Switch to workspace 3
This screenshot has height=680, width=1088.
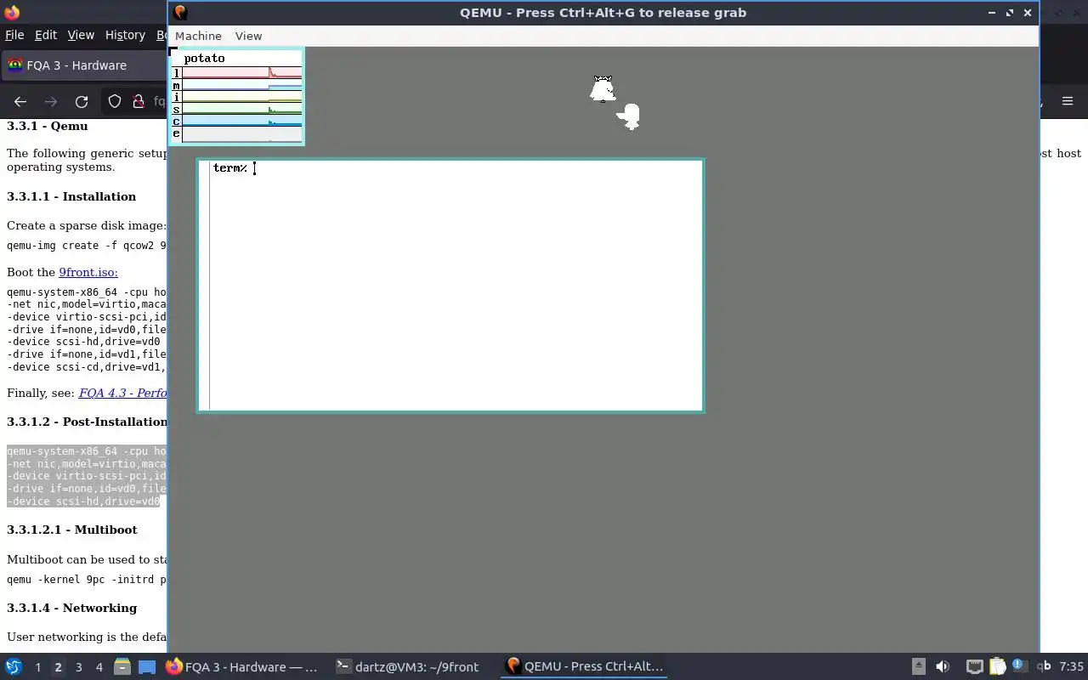tap(78, 667)
